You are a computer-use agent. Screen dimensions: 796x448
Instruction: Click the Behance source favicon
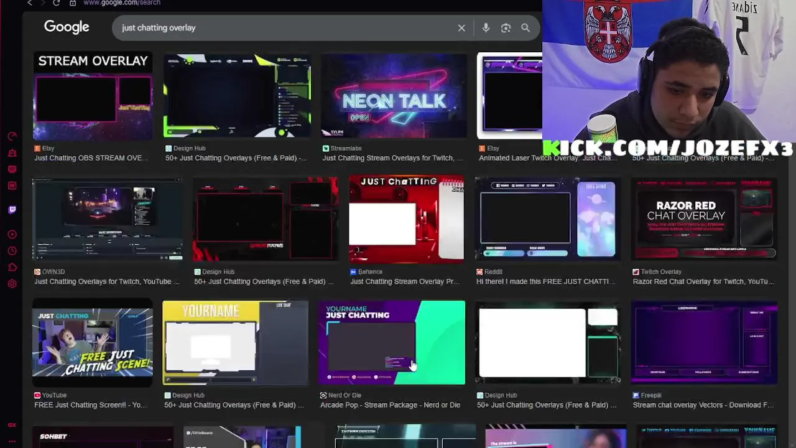click(x=353, y=272)
